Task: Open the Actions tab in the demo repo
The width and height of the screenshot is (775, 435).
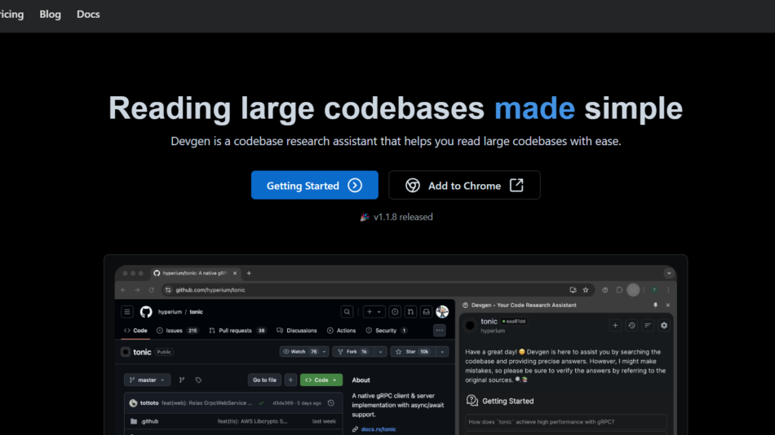Action: click(341, 331)
